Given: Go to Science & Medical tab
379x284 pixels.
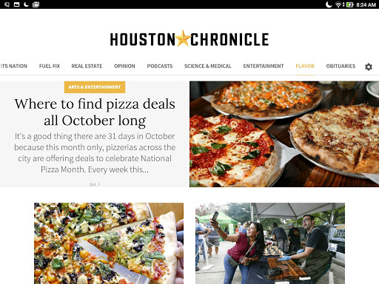Looking at the screenshot, I should click(x=208, y=66).
